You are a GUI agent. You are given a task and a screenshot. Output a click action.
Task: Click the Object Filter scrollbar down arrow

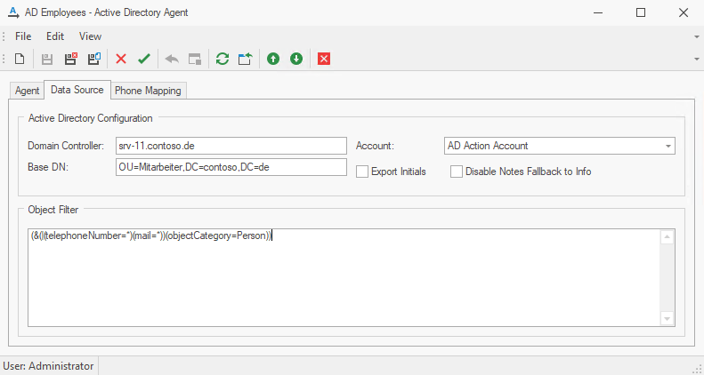(668, 318)
